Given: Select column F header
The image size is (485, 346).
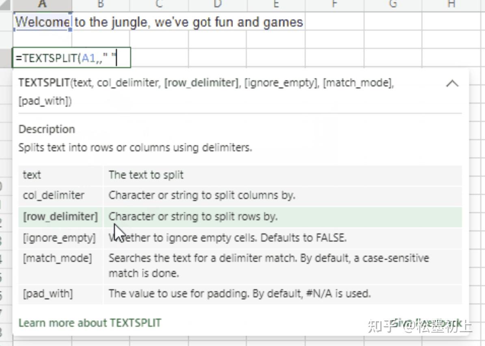Looking at the screenshot, I should (x=334, y=4).
